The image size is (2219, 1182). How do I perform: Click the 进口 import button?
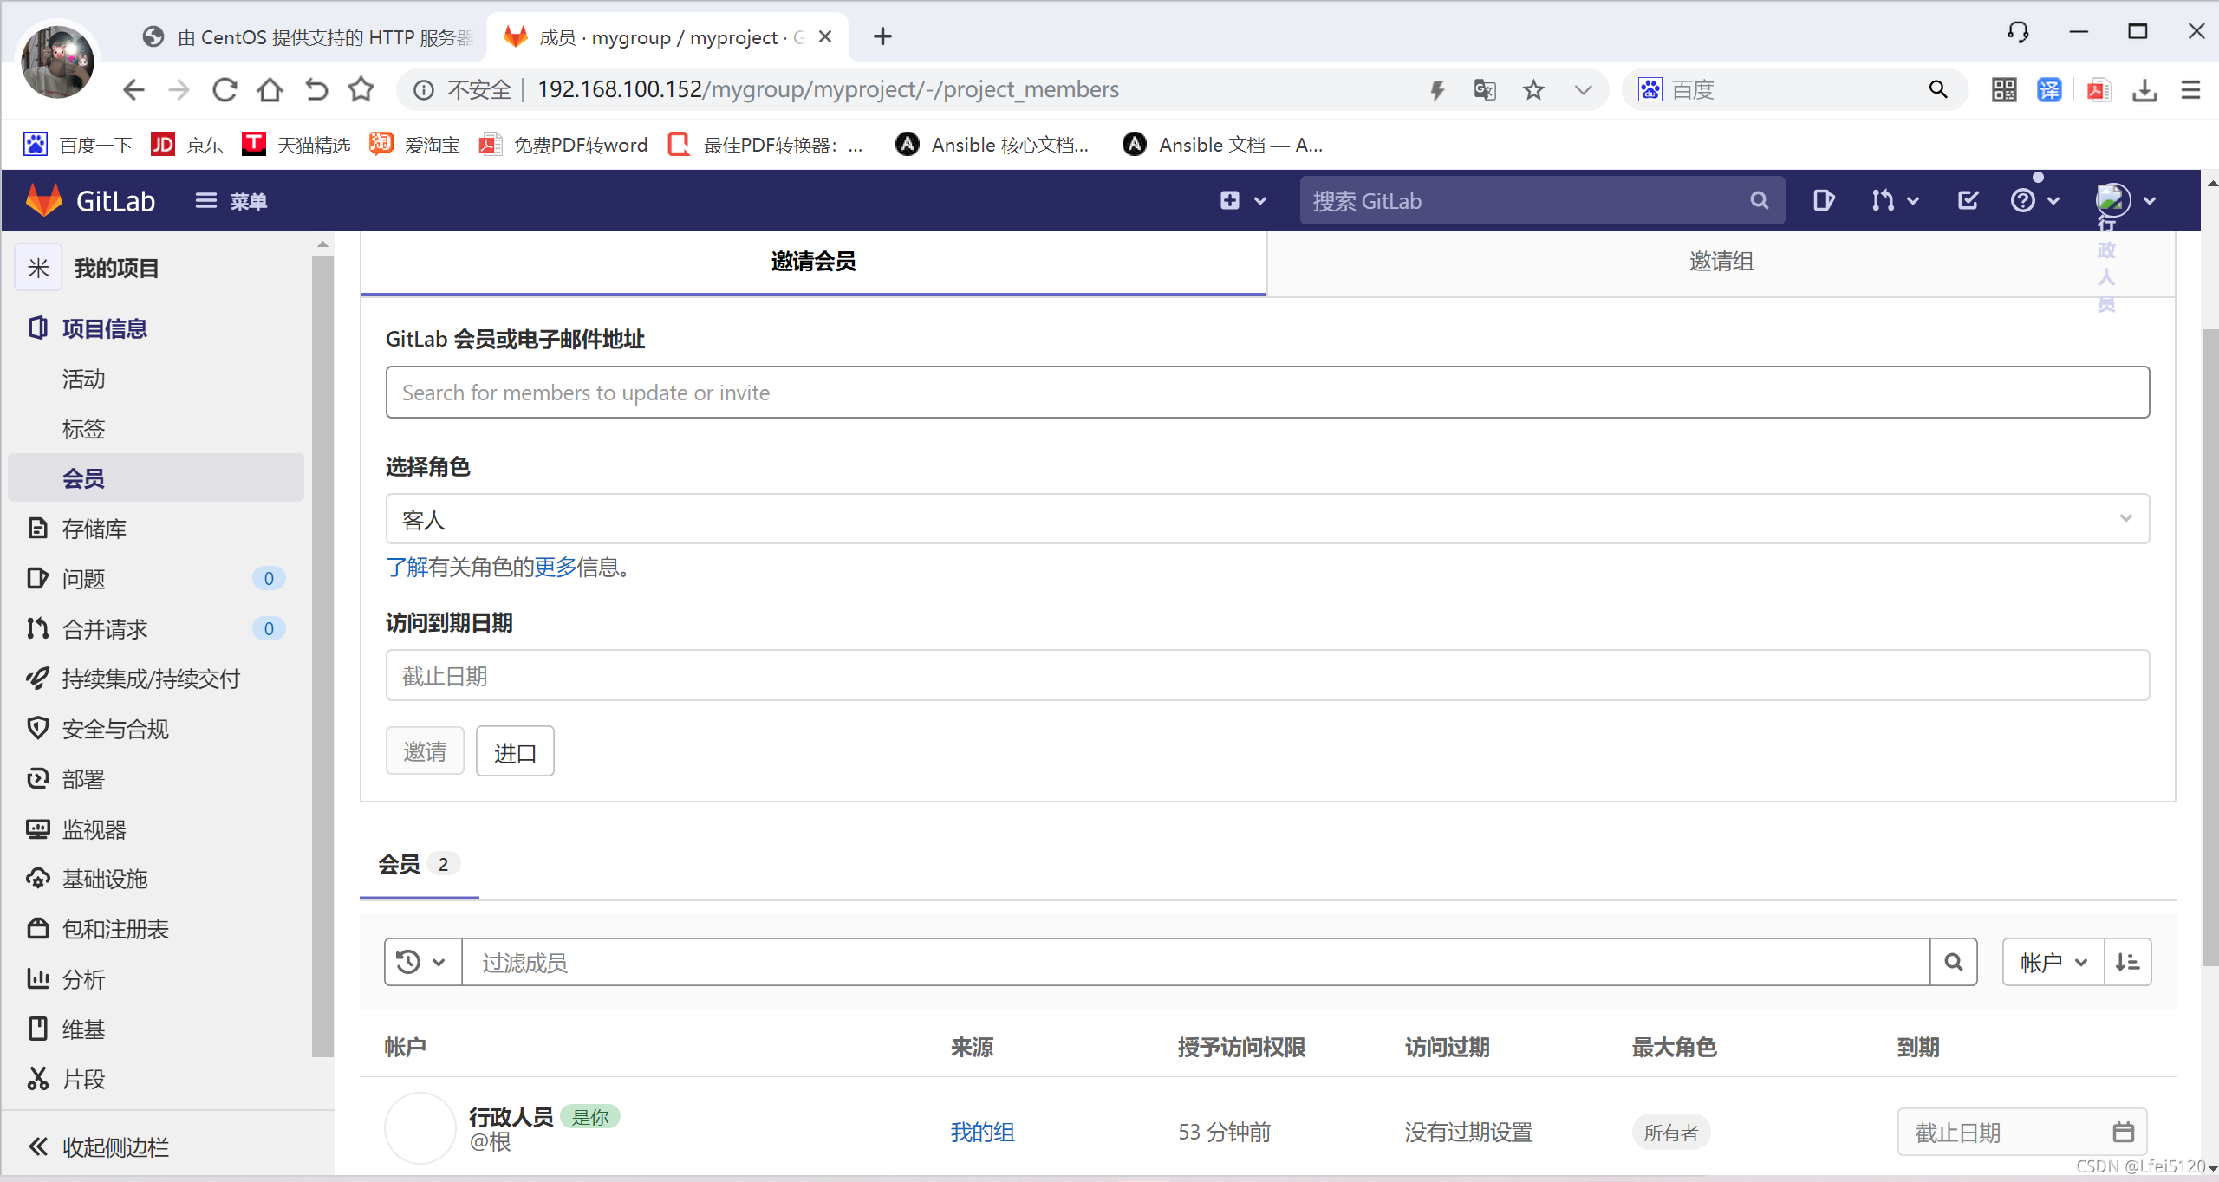pyautogui.click(x=515, y=751)
